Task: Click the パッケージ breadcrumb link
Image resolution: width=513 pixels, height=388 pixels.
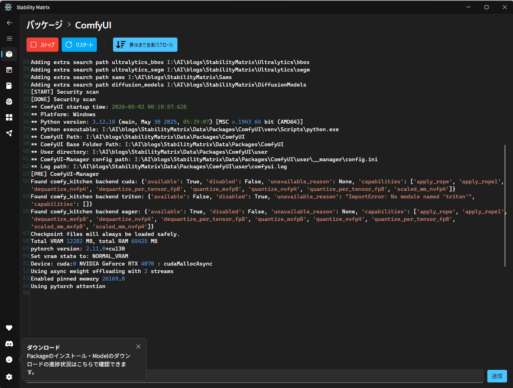Action: [44, 25]
